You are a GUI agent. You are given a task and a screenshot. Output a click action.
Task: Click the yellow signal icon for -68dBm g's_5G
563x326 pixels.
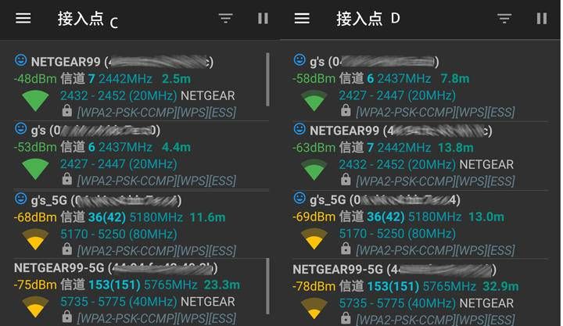coord(35,238)
